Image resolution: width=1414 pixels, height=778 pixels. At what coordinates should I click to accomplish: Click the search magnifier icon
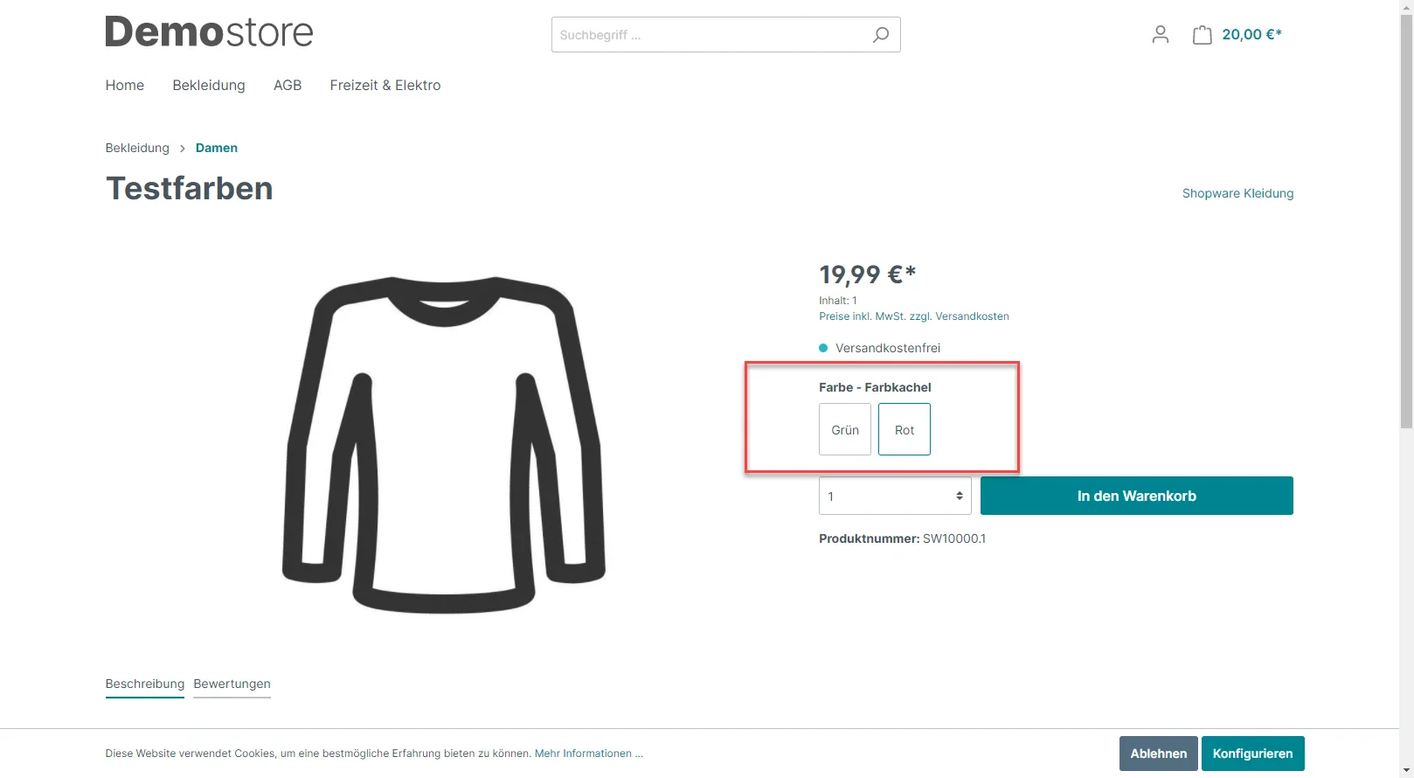pos(880,35)
